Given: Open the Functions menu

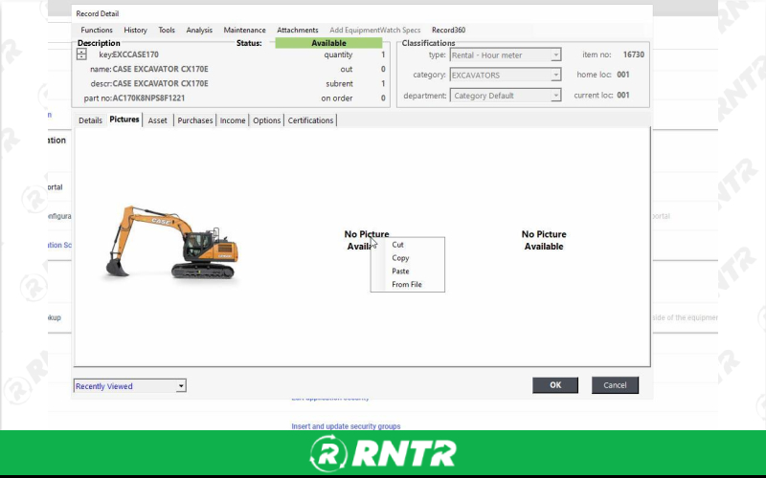Looking at the screenshot, I should (97, 30).
